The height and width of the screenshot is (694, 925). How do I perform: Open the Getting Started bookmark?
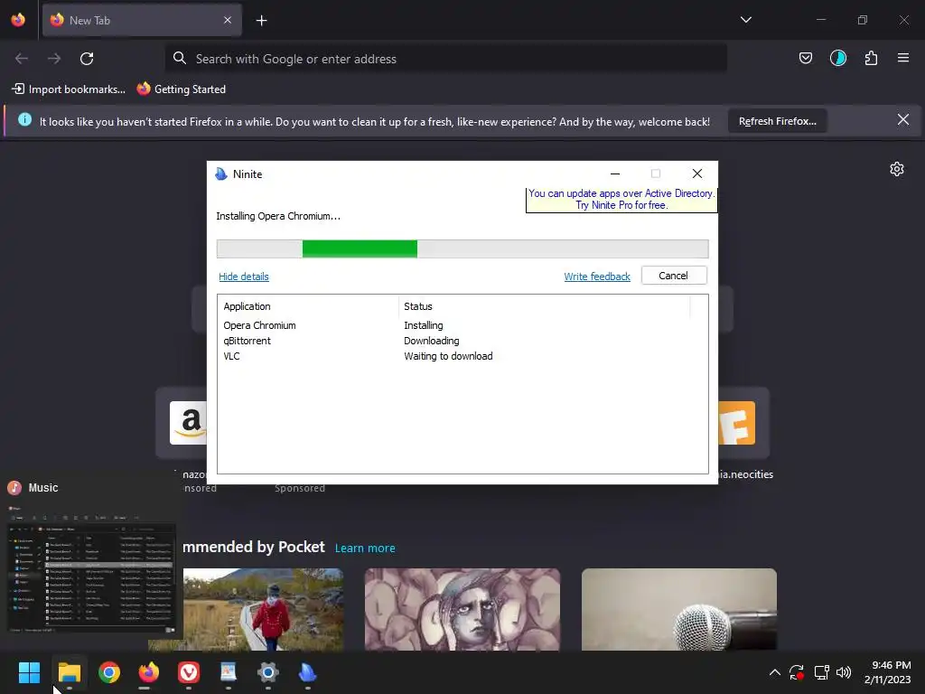coord(181,89)
